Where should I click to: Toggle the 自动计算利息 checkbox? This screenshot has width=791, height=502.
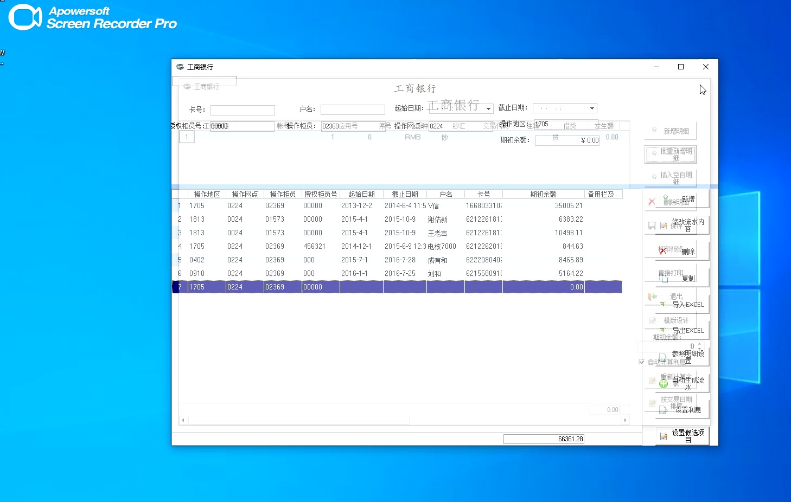coord(642,362)
